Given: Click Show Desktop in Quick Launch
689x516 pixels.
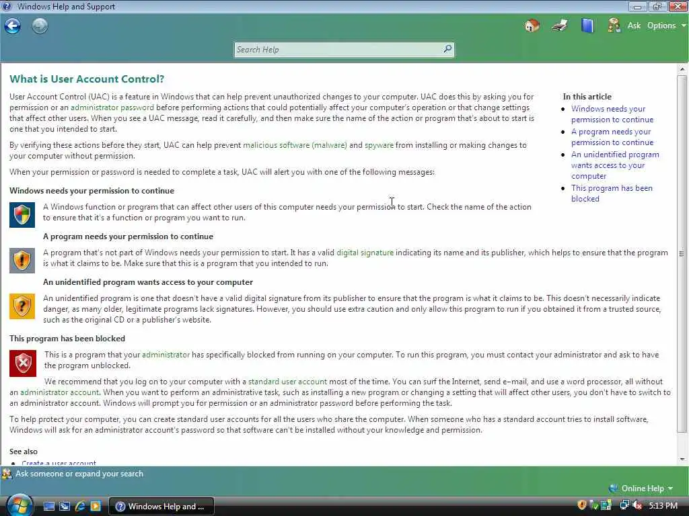Looking at the screenshot, I should tap(48, 507).
